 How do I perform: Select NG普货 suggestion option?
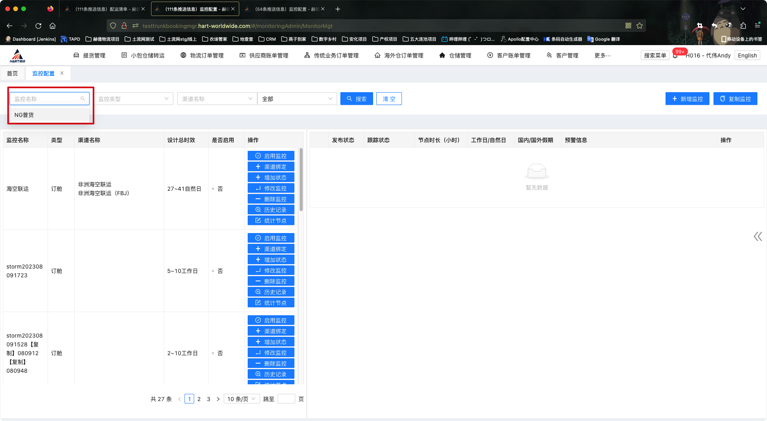click(x=24, y=115)
